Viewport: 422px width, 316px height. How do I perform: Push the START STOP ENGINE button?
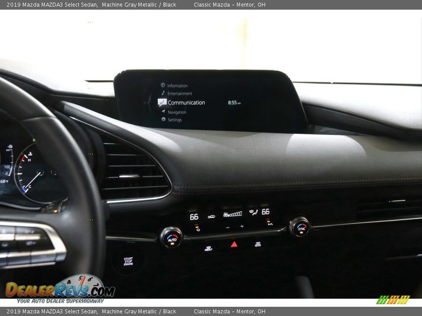128,261
